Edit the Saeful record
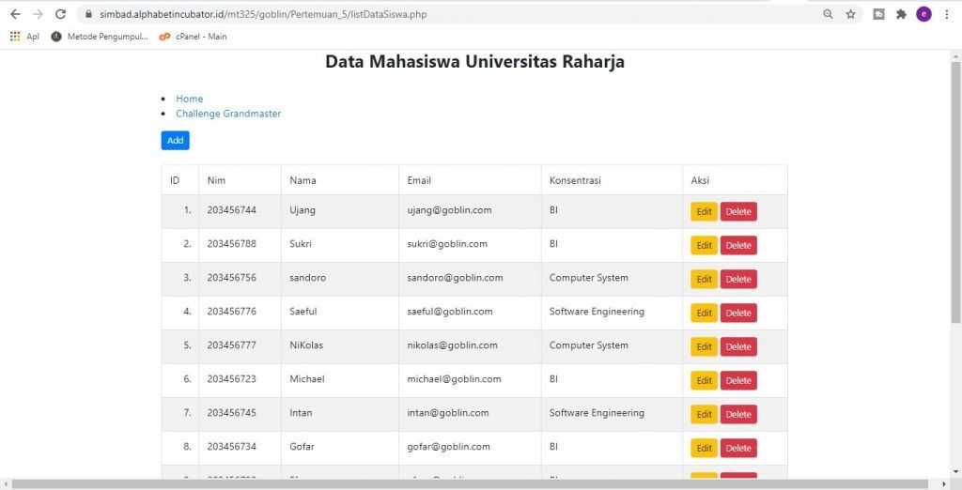962x490 pixels. (704, 313)
